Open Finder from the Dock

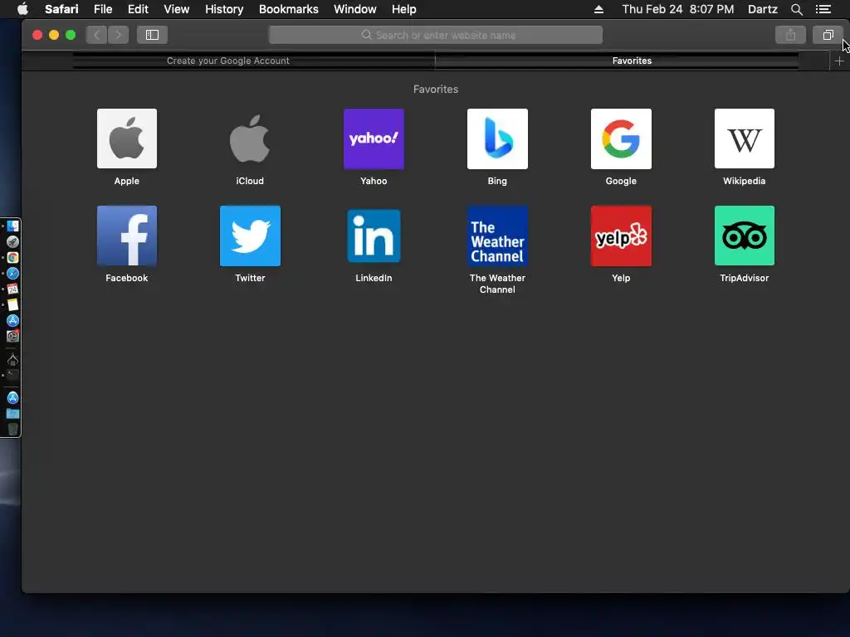pyautogui.click(x=12, y=226)
